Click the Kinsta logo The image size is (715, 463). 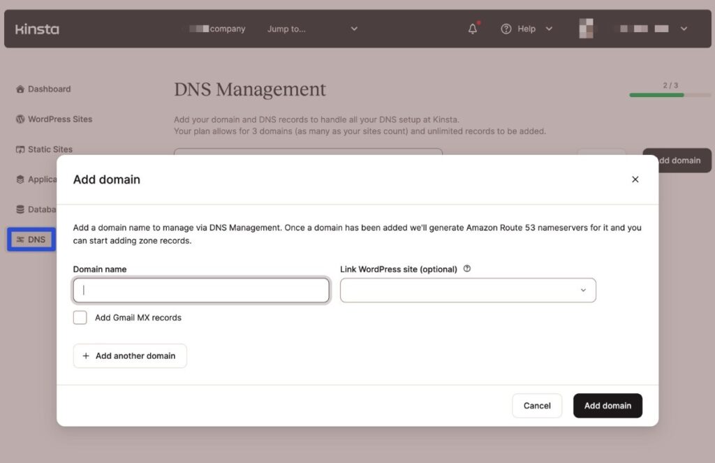36,29
